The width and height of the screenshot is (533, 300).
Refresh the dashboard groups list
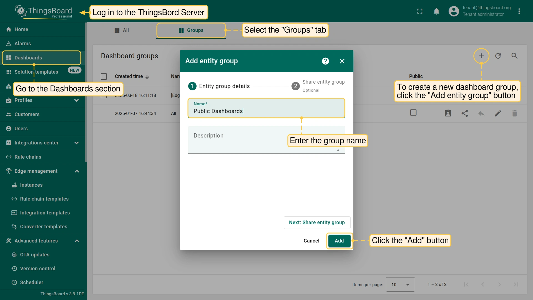pyautogui.click(x=498, y=56)
